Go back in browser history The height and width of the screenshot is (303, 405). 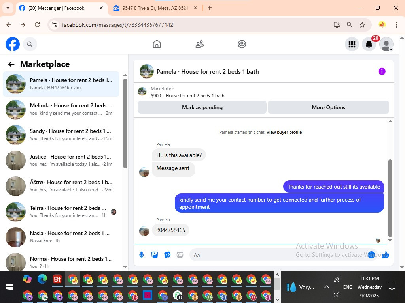coord(9,25)
